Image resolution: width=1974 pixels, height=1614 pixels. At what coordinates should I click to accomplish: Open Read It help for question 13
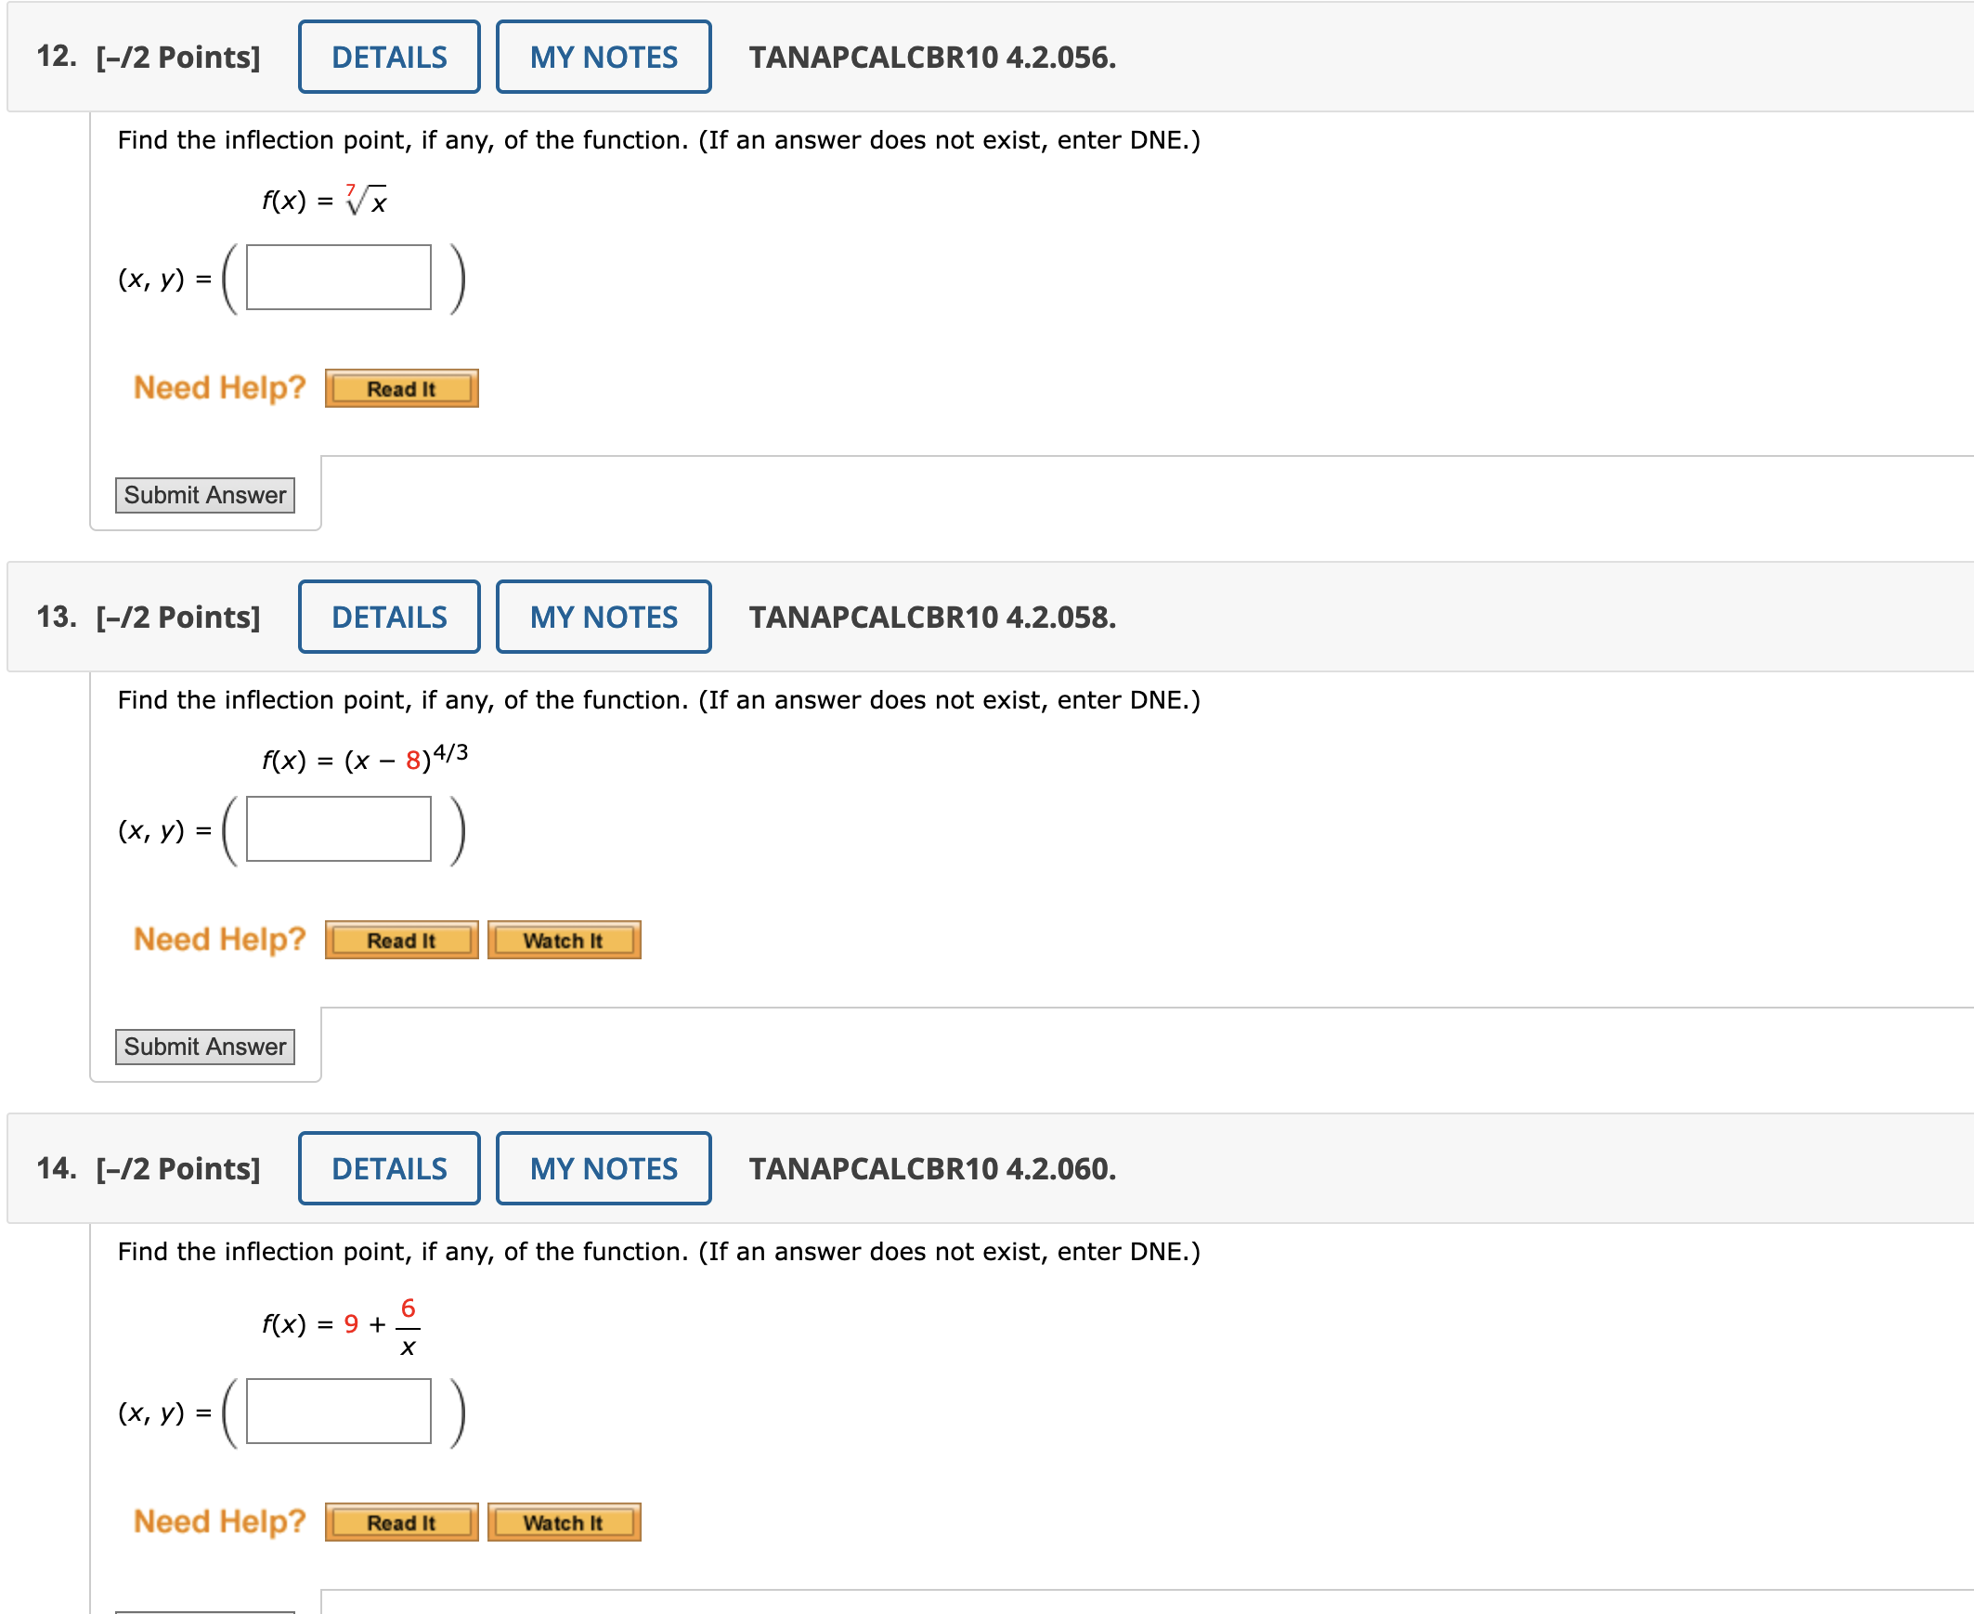coord(401,940)
